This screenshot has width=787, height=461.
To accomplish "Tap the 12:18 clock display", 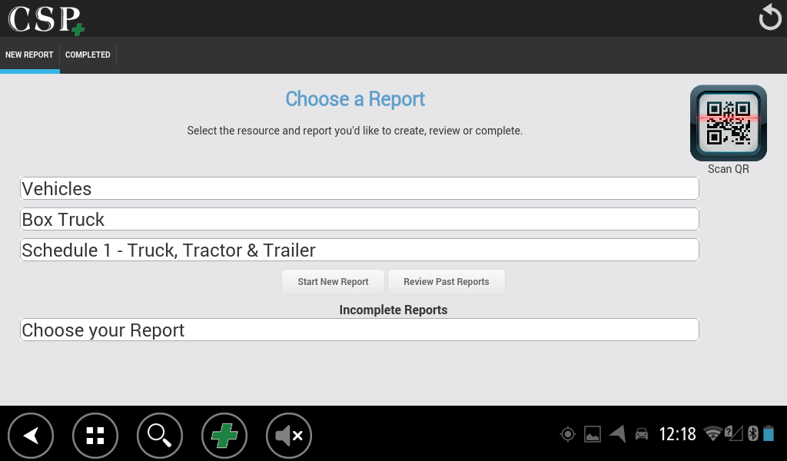I will click(x=677, y=434).
